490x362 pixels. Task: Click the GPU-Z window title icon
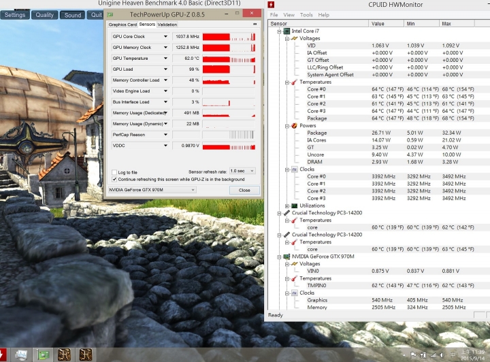click(x=110, y=14)
